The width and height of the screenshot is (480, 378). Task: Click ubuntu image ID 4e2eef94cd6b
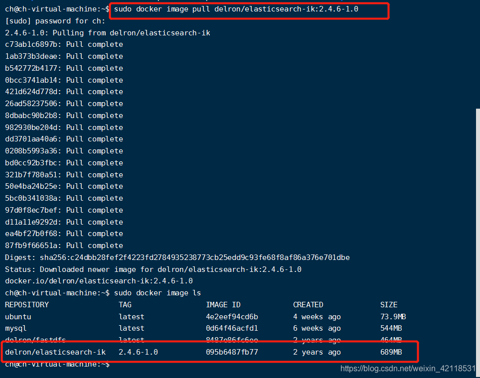coord(232,317)
